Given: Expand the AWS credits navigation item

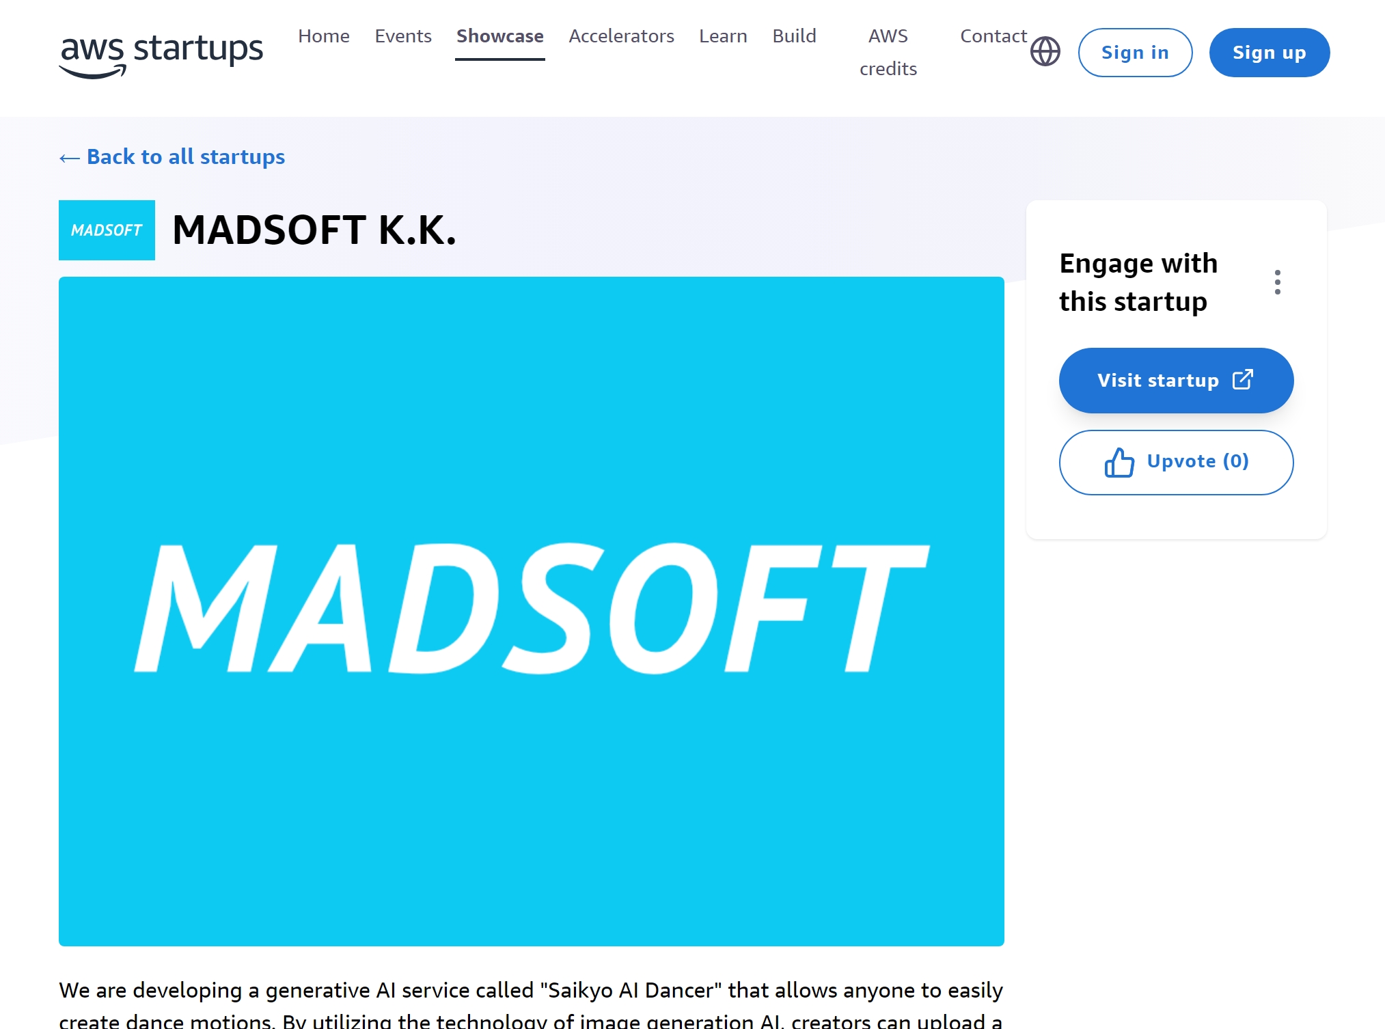Looking at the screenshot, I should coord(888,52).
